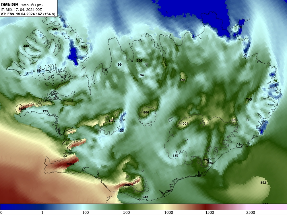Click the map value 94
The width and height of the screenshot is (287, 215).
pyautogui.click(x=142, y=75)
